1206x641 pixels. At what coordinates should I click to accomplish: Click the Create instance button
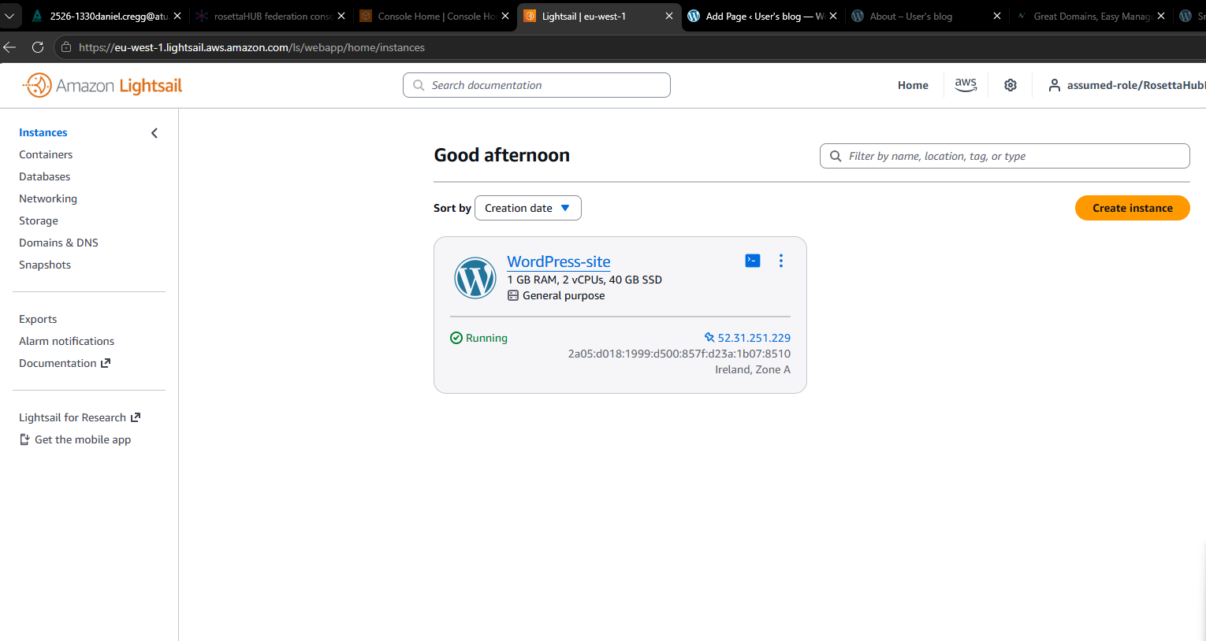coord(1132,208)
